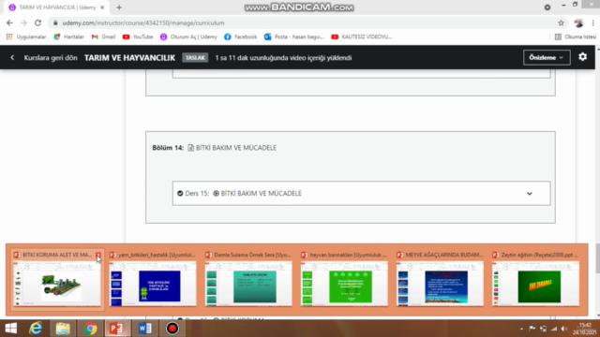Close the TARIM VE HAYVANCILIK tab
Viewport: 600px width, 337px height.
tap(102, 7)
